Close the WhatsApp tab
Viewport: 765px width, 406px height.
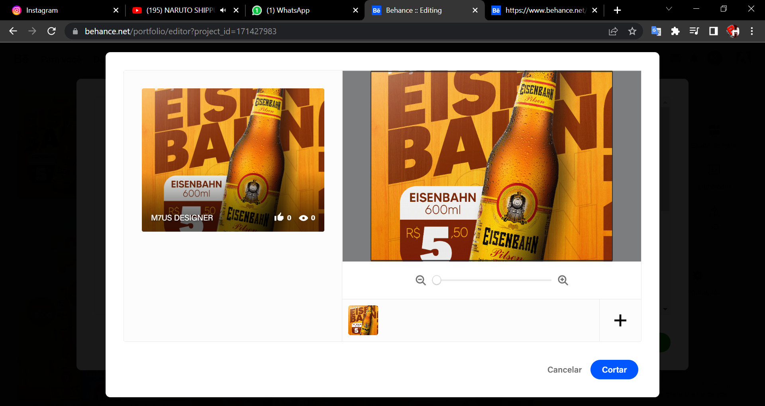click(x=356, y=10)
